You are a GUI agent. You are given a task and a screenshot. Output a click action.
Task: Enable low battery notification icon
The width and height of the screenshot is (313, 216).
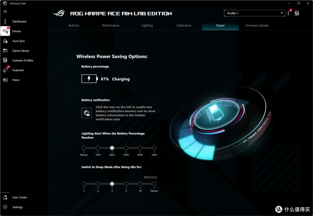coord(87,113)
